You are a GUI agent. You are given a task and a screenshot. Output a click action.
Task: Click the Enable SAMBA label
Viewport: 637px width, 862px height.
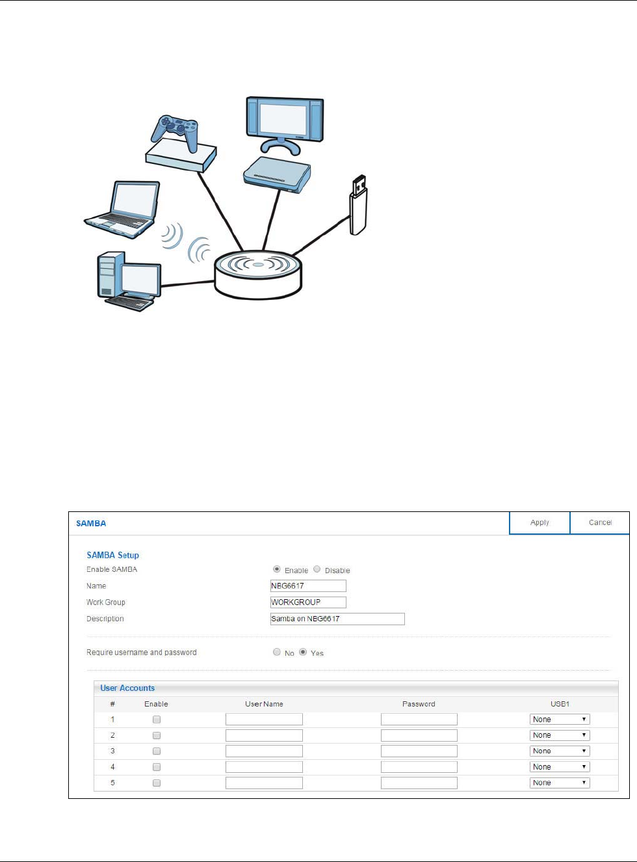(x=112, y=569)
